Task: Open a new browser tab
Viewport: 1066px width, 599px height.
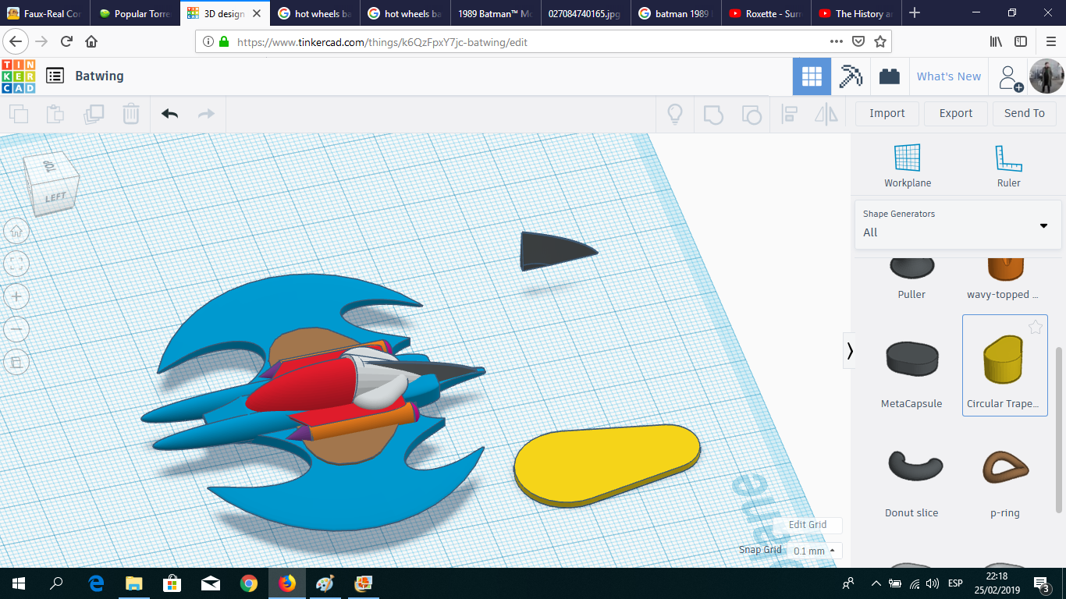Action: coord(915,13)
